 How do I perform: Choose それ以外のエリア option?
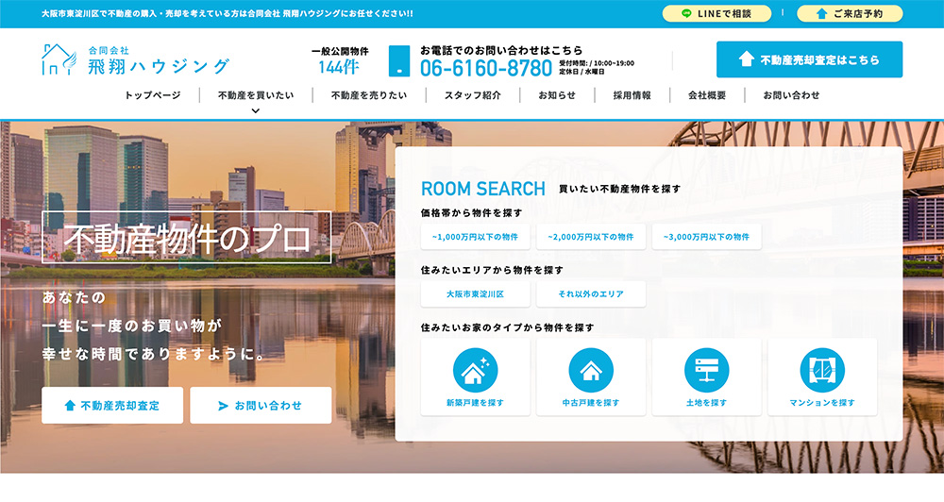(591, 294)
